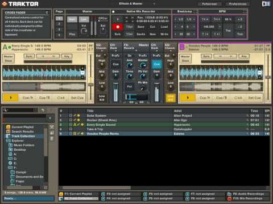This screenshot has width=273, height=204.
Task: Click Tap button in BPM panel
Action: pyautogui.click(x=228, y=31)
